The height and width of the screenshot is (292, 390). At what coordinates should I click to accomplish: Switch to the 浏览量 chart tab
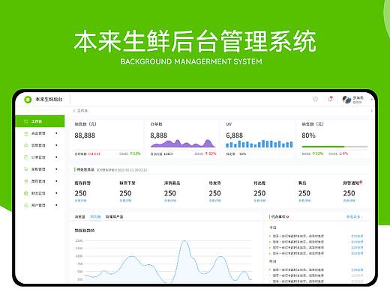80,216
